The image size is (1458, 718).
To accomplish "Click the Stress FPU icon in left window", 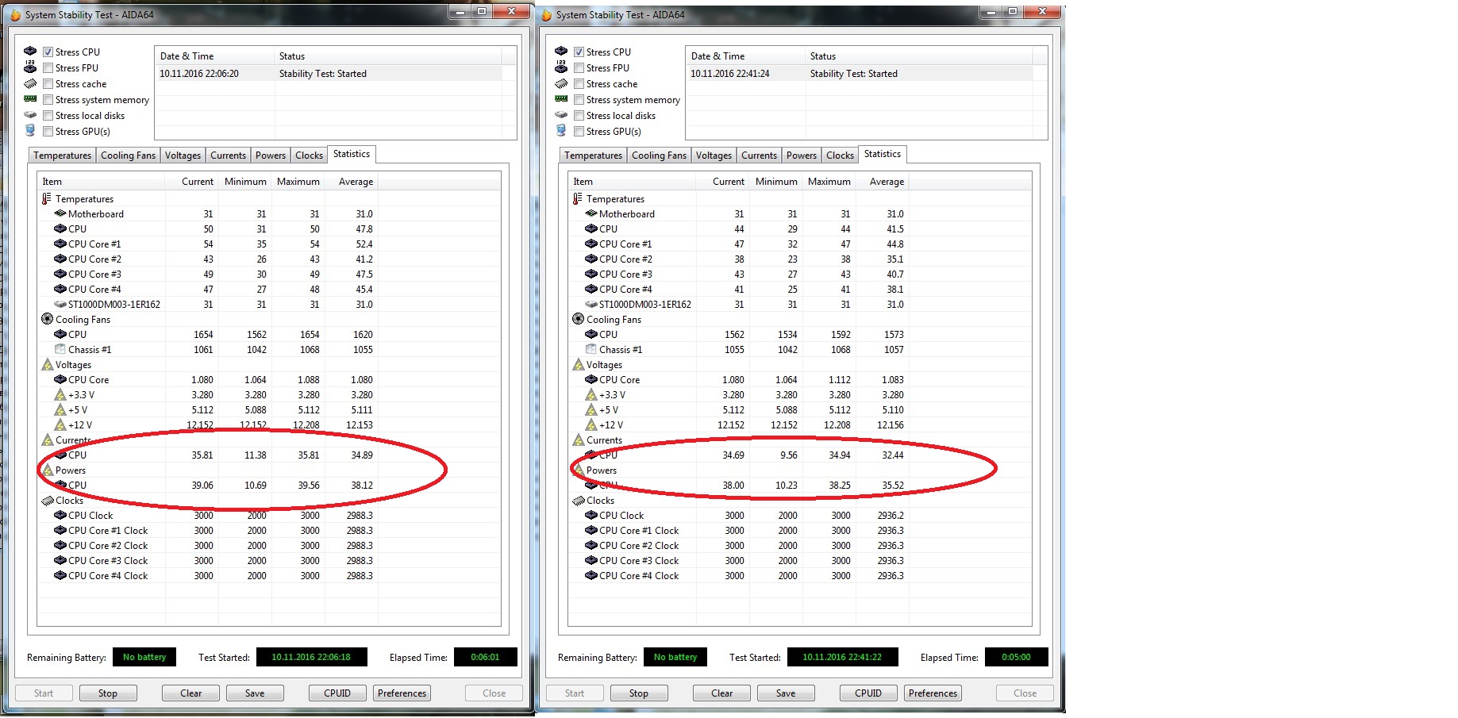I will coord(30,67).
